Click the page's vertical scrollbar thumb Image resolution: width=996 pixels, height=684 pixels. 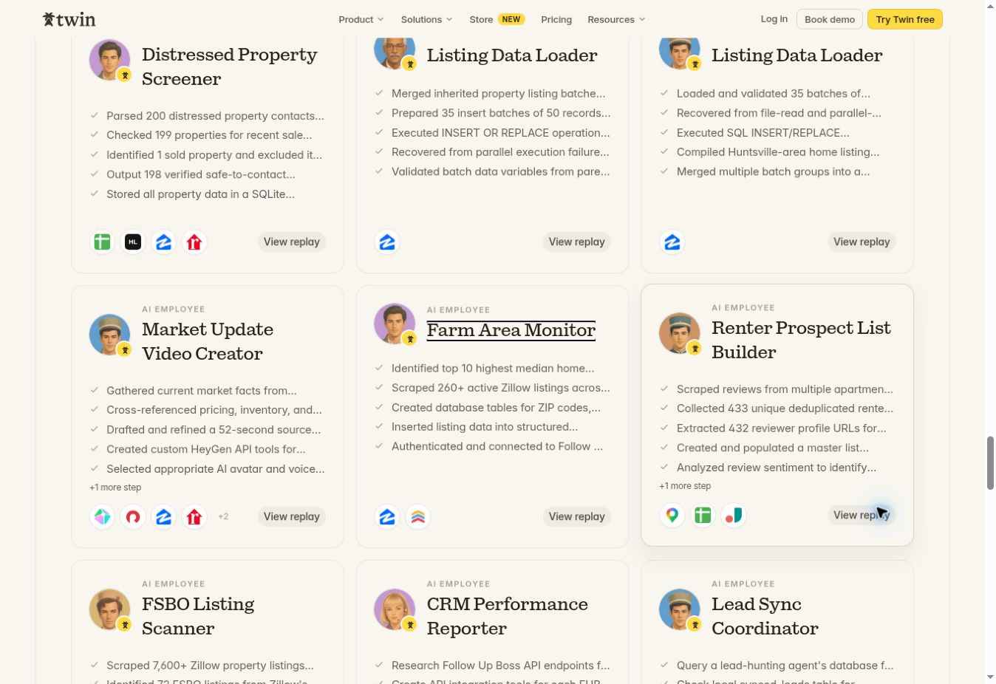pyautogui.click(x=990, y=463)
